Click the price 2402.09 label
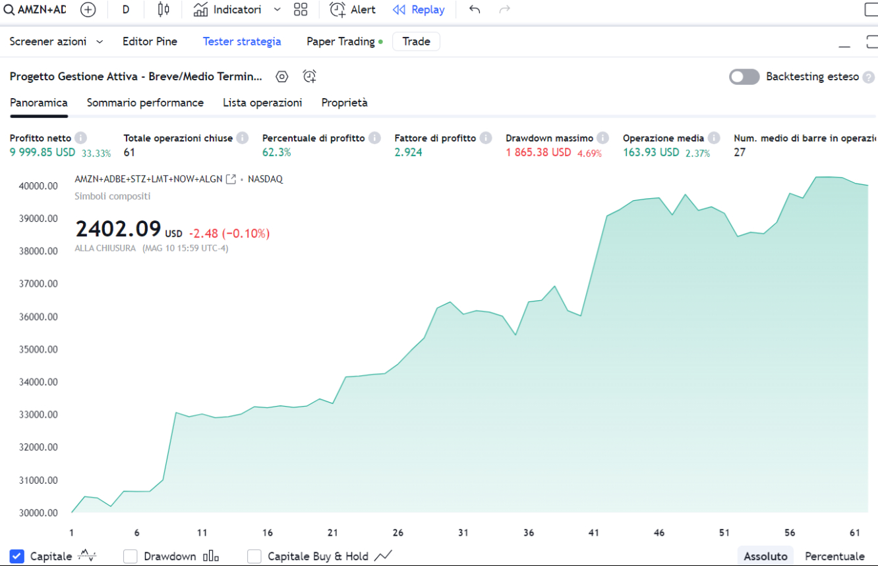 pos(118,229)
